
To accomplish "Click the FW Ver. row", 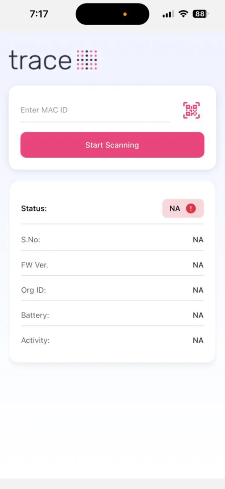I will pos(112,265).
